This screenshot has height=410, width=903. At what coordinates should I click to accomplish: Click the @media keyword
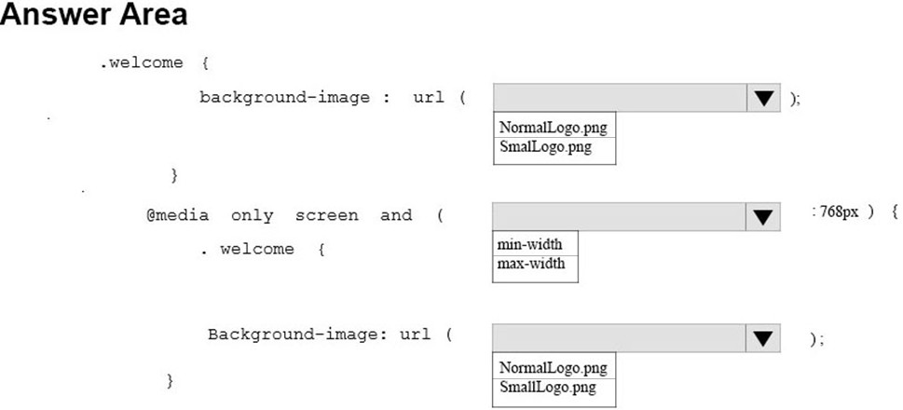coord(177,216)
